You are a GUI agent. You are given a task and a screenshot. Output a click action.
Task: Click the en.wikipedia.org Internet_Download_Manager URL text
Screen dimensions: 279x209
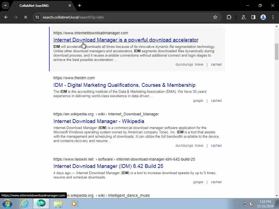pyautogui.click(x=106, y=114)
